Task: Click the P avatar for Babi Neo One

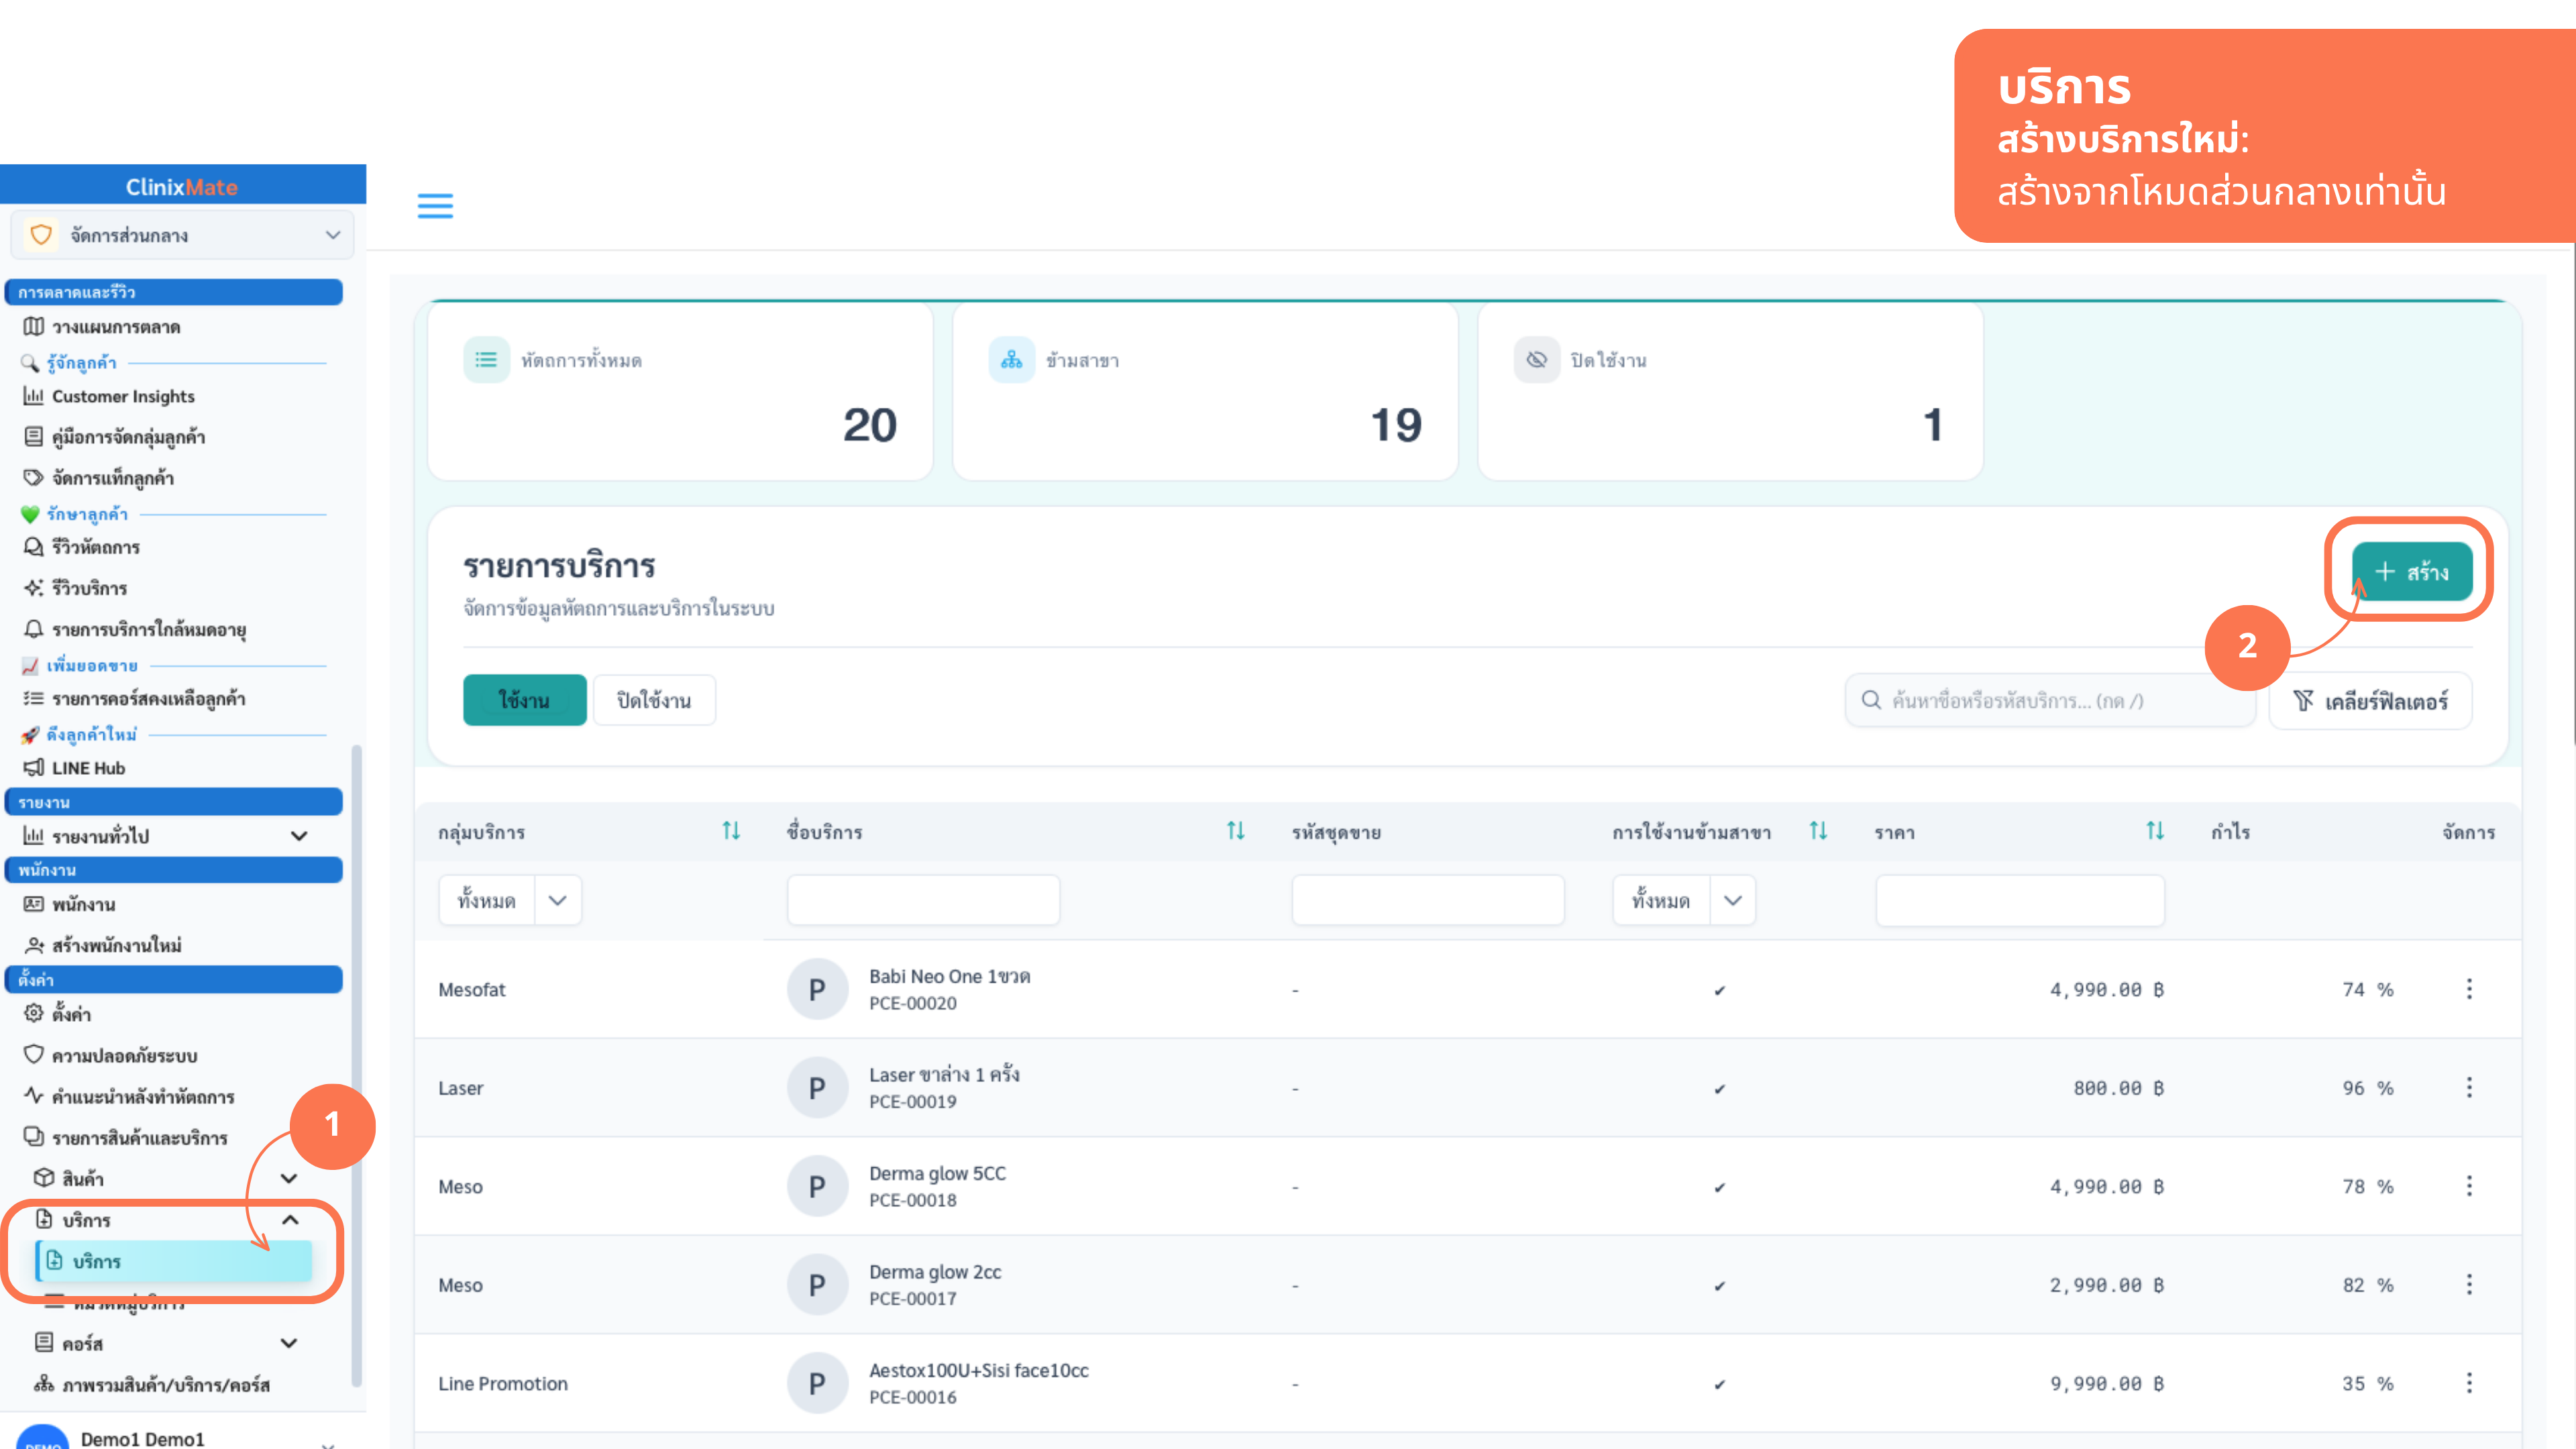Action: tap(817, 989)
